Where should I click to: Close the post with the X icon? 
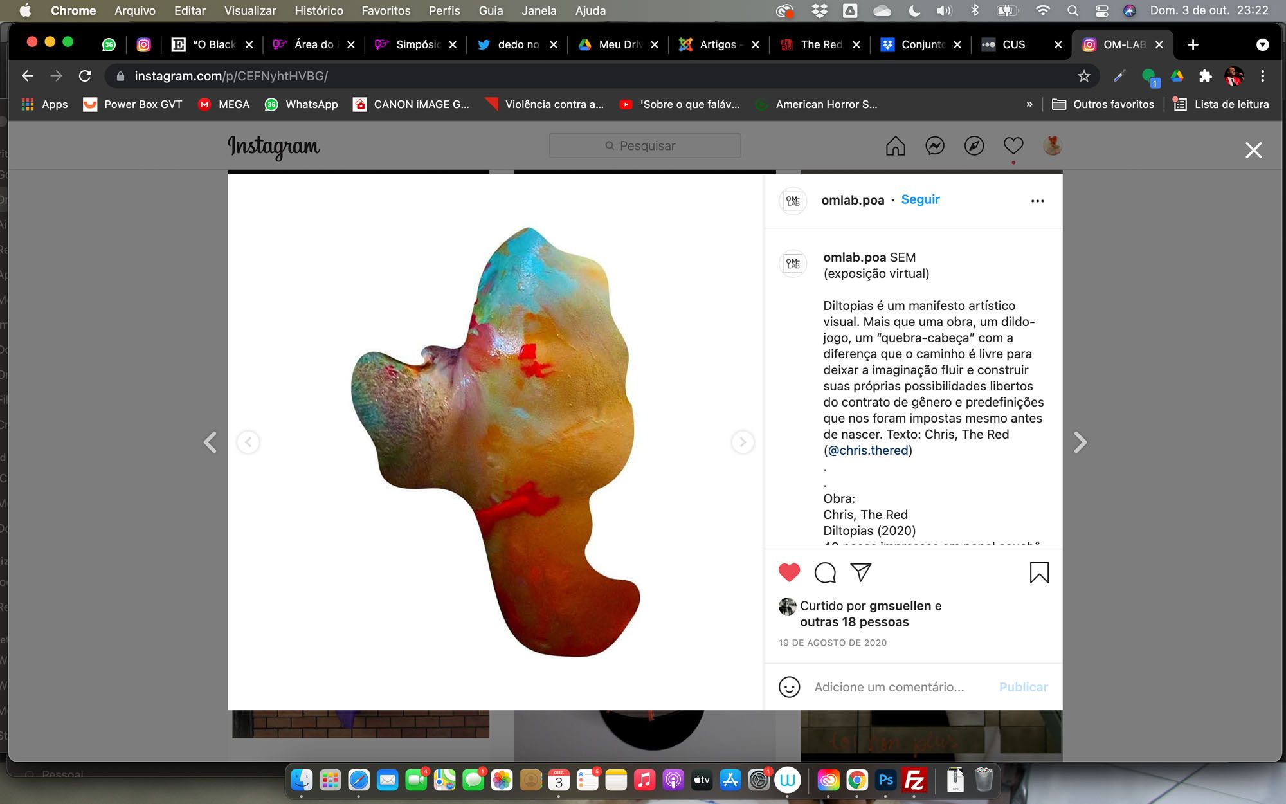[x=1253, y=151]
